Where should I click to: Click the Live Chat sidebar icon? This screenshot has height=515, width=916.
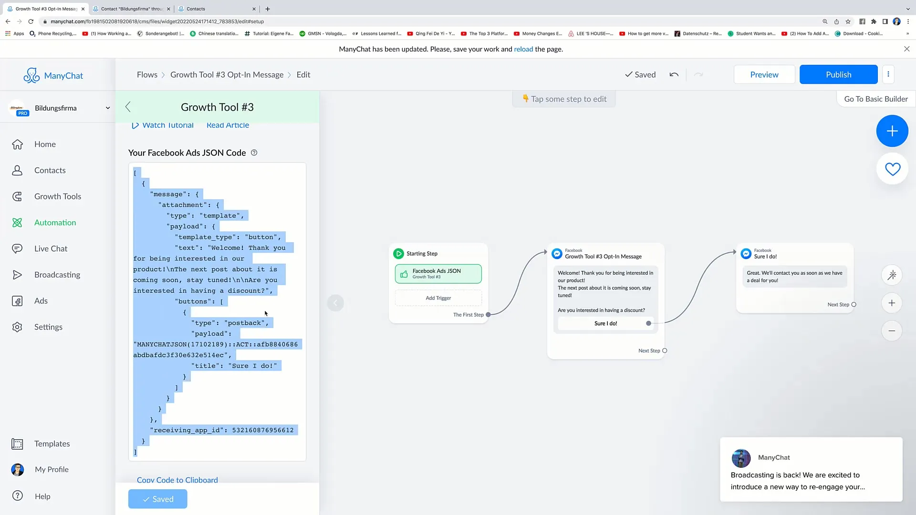pos(17,248)
